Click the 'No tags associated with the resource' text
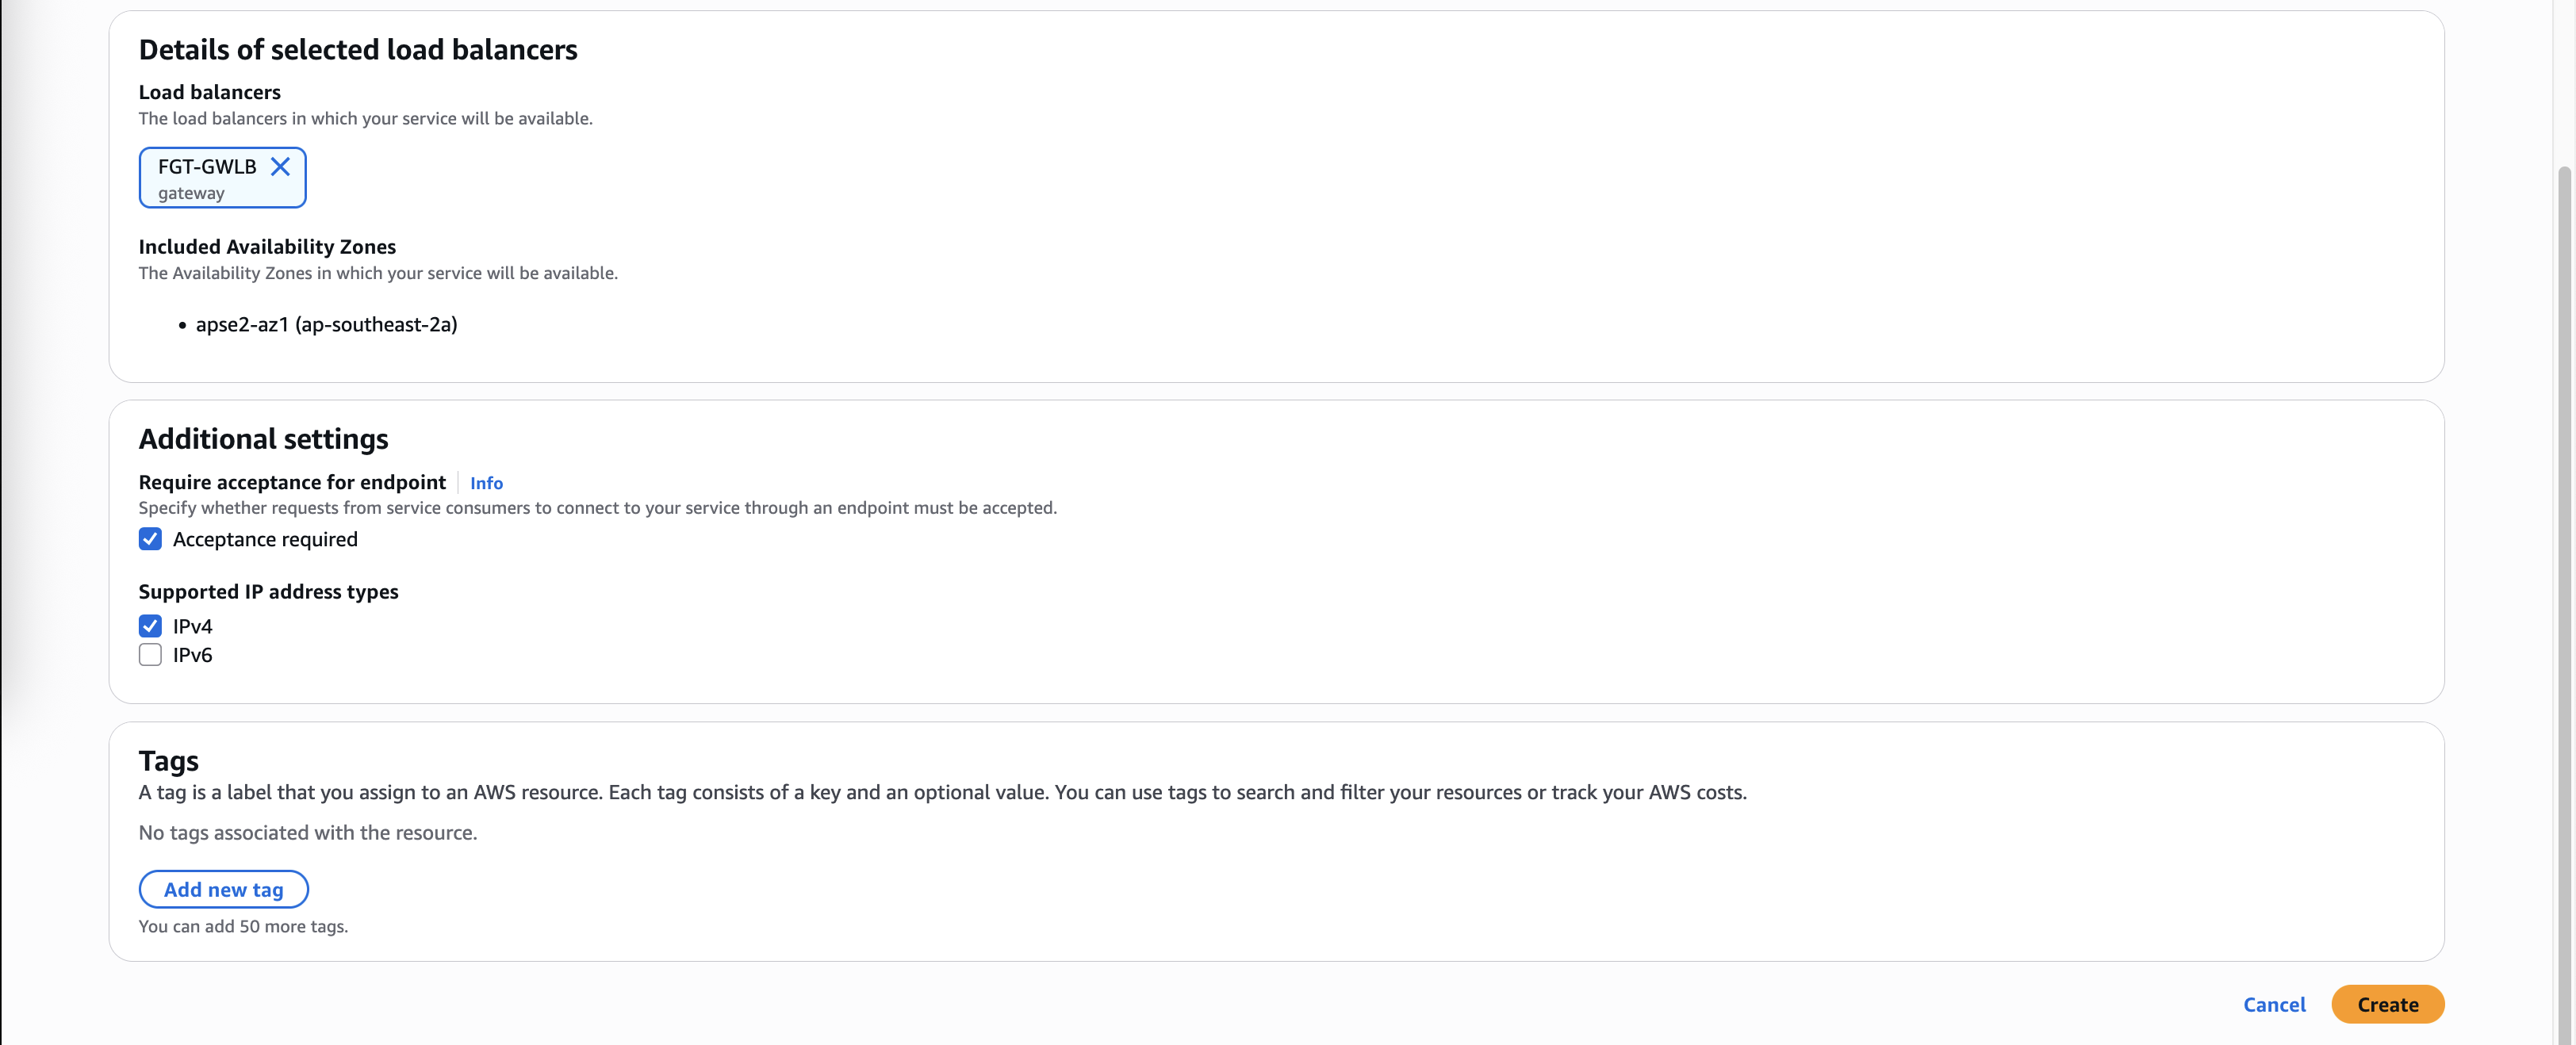 [x=308, y=832]
